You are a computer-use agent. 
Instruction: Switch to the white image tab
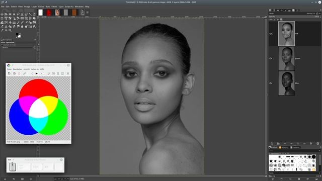40,12
